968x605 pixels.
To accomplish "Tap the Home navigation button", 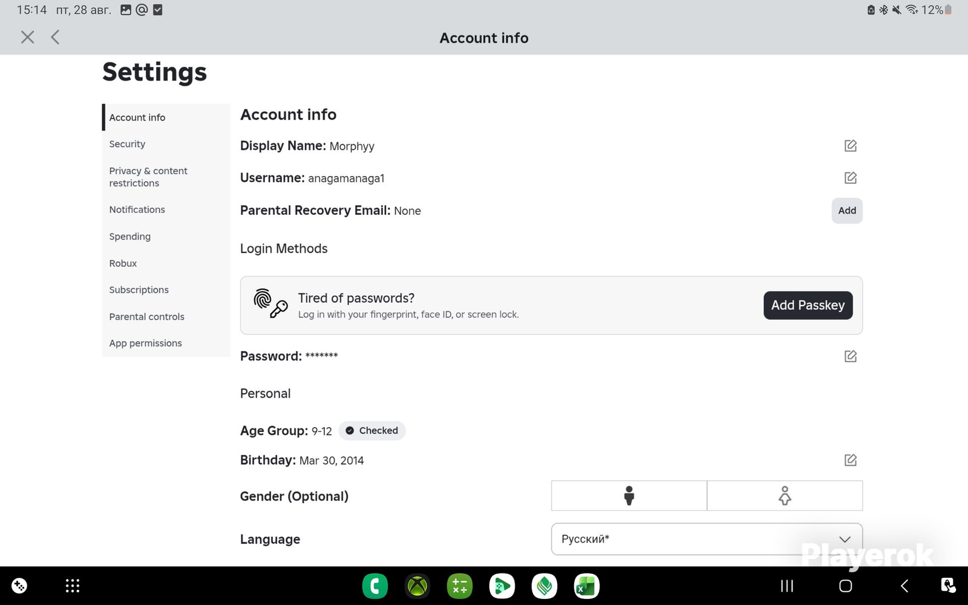I will (846, 586).
